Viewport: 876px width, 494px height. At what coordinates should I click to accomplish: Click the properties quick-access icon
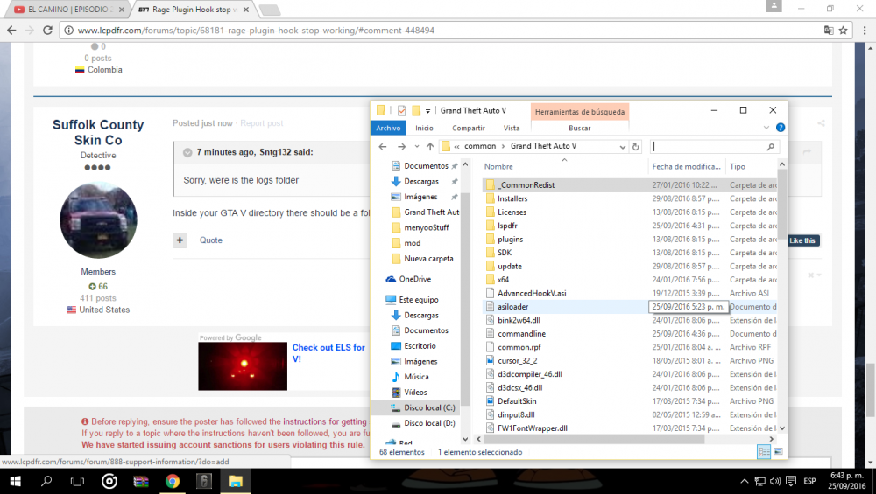tap(402, 110)
